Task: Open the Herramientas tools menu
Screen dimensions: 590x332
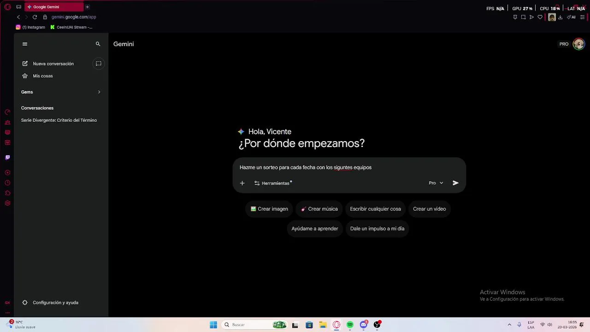Action: 273,183
